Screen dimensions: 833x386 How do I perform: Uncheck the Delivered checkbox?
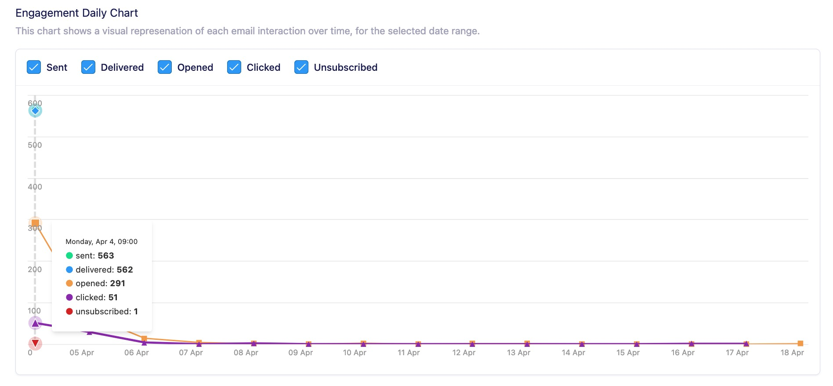87,67
